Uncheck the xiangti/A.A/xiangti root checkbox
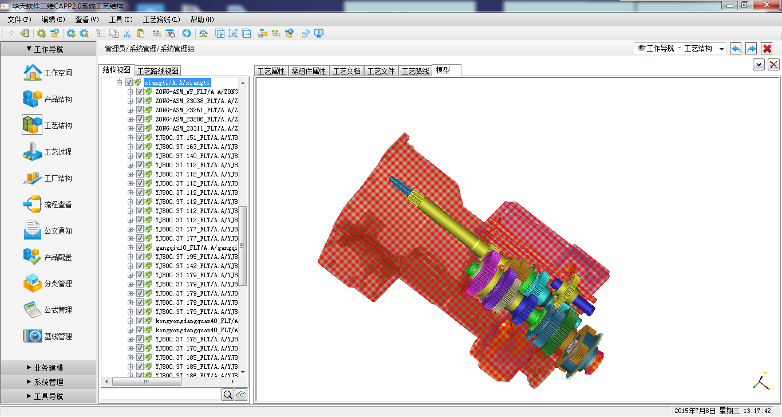 tap(129, 82)
